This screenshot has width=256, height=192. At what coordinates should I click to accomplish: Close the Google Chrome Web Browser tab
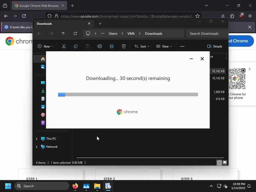pyautogui.click(x=63, y=5)
